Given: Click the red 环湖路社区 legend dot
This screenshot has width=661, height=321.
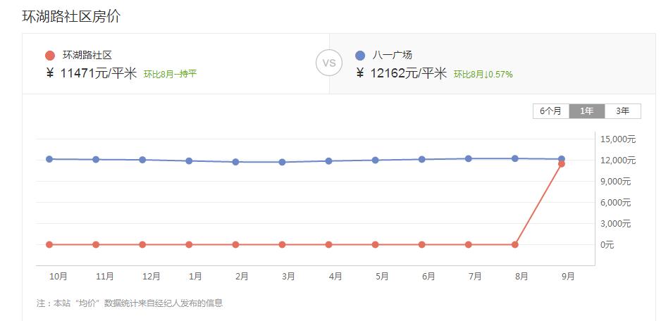Looking at the screenshot, I should point(49,56).
